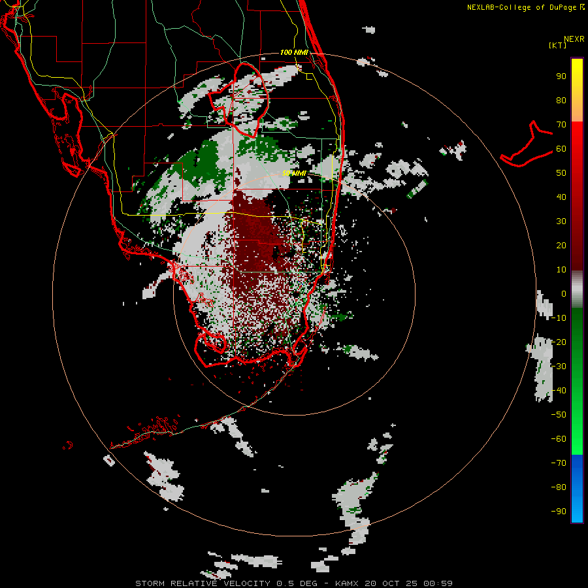This screenshot has width=588, height=588.
Task: Click the '90' tick label on the scale
Action: pos(561,76)
